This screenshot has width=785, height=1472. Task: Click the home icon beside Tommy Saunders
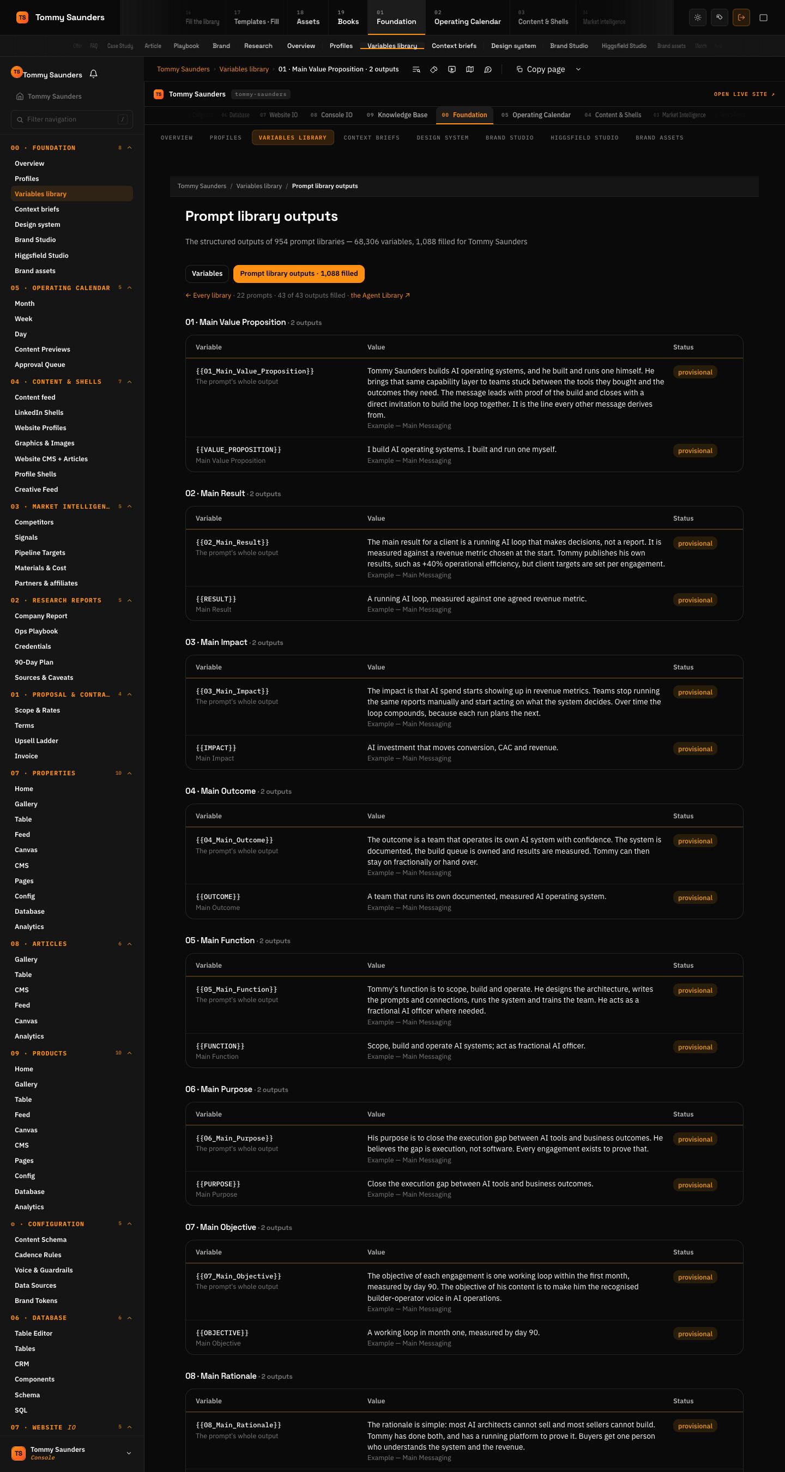(20, 96)
